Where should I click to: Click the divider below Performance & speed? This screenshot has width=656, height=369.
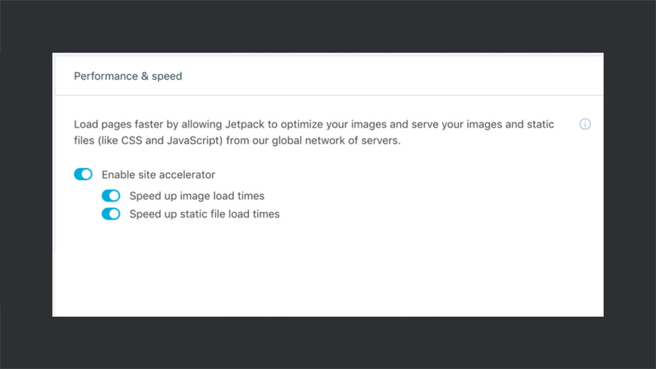[x=328, y=95]
